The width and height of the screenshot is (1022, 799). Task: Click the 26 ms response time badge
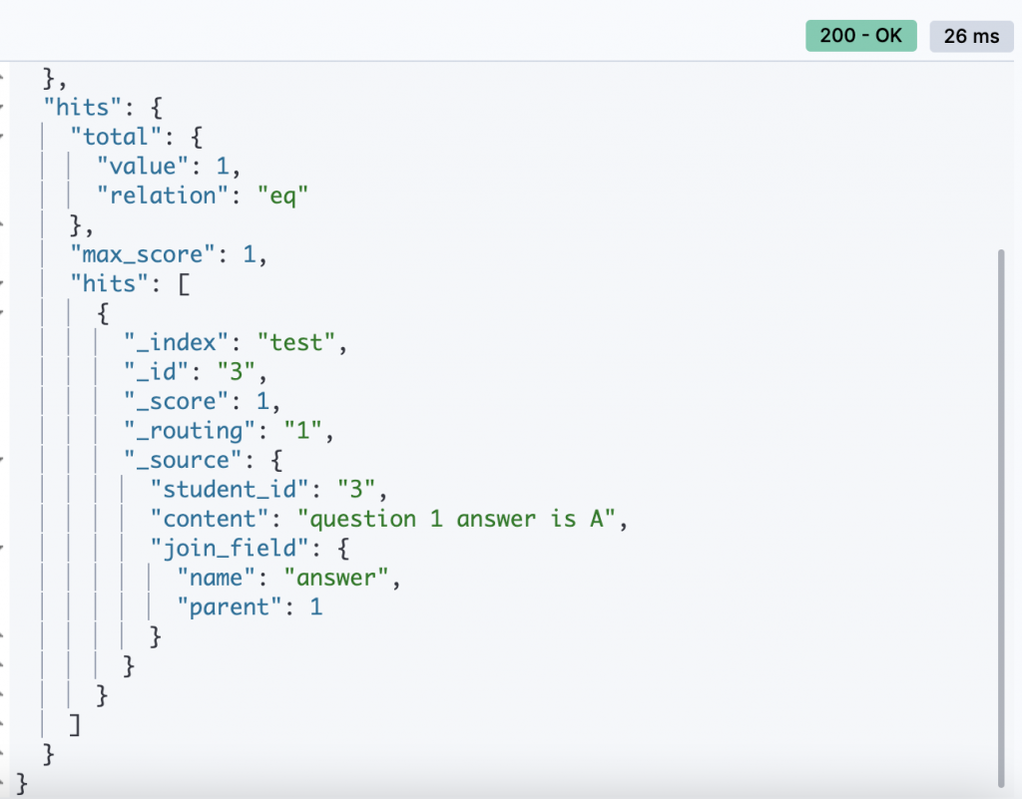[x=971, y=36]
